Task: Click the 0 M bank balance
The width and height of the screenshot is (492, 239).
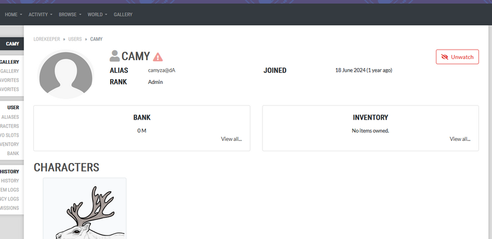Action: 142,131
